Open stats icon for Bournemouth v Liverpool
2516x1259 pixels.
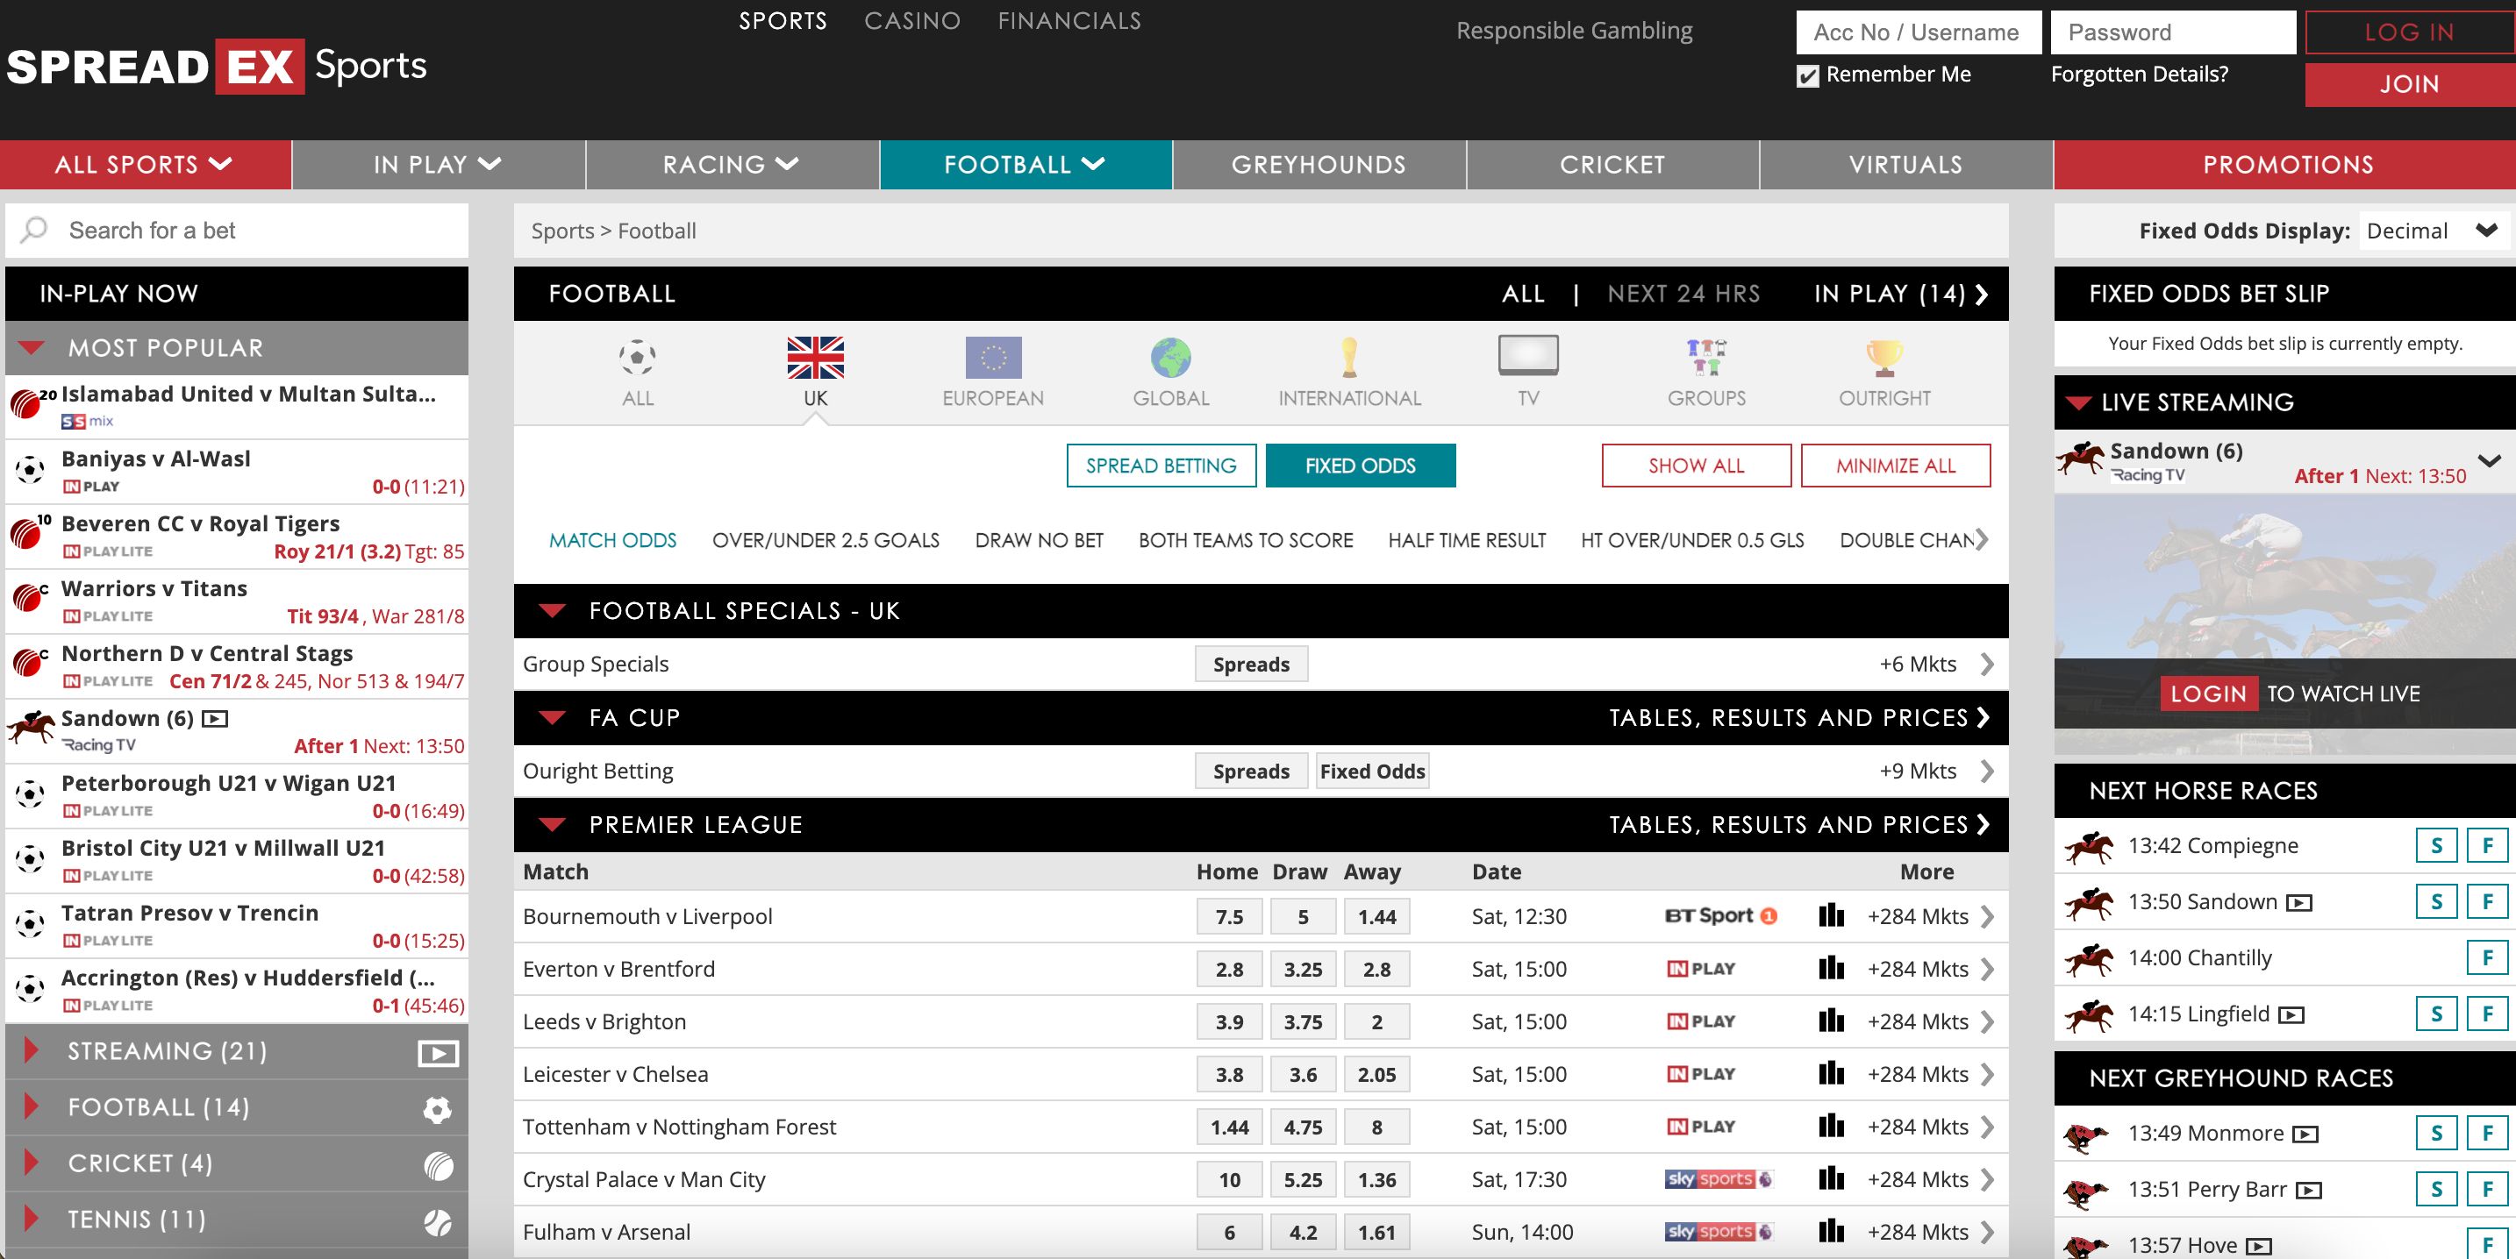click(1832, 915)
